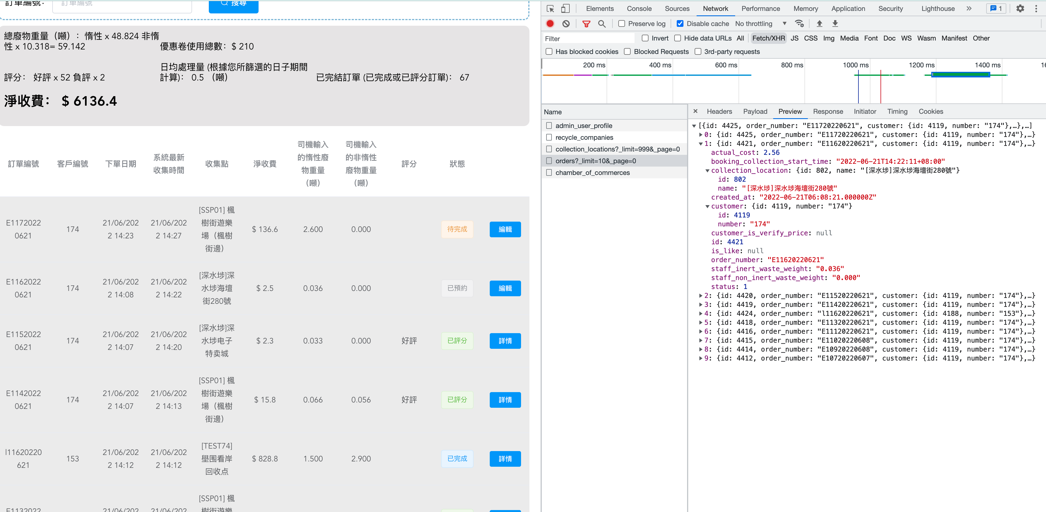Image resolution: width=1046 pixels, height=512 pixels.
Task: Open the Headers tab of request
Action: 719,111
